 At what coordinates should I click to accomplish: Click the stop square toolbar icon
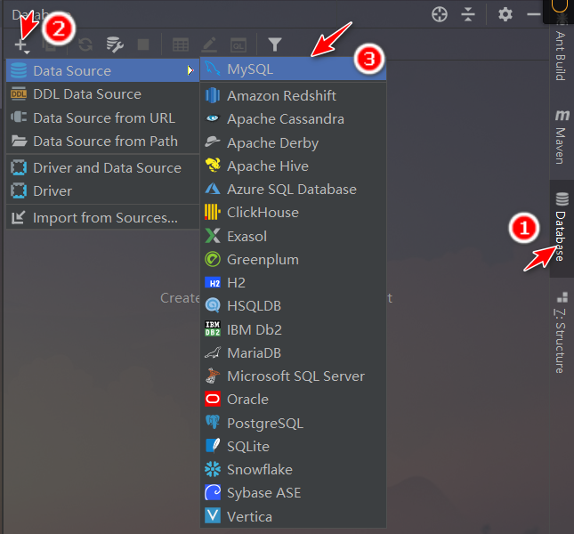pos(143,44)
